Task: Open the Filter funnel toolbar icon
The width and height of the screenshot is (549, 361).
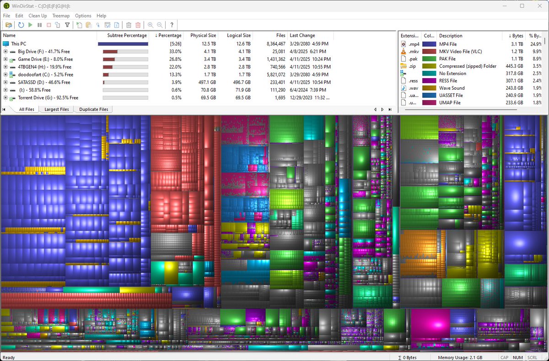Action: click(67, 25)
